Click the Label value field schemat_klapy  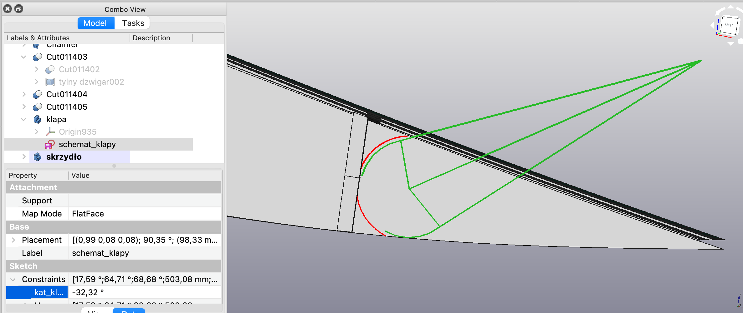145,253
